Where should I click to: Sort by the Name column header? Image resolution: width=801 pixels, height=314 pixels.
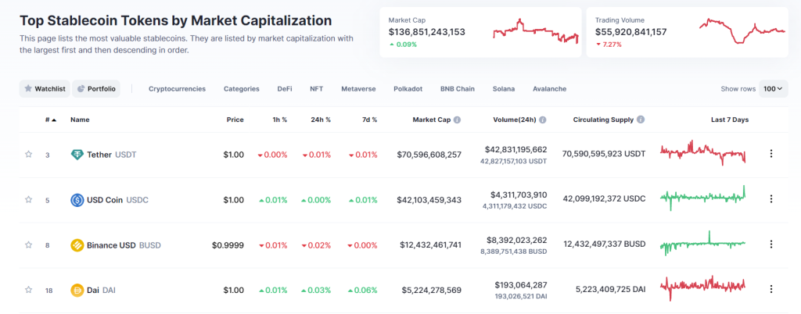click(x=80, y=120)
